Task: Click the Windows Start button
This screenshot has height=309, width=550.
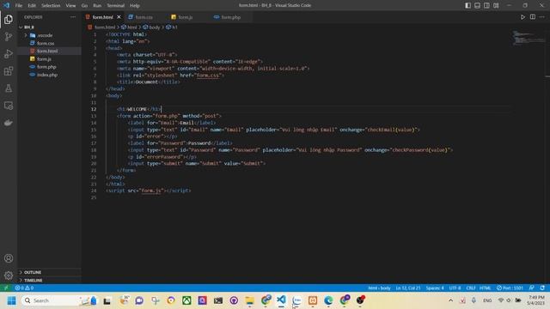Action: (11, 300)
